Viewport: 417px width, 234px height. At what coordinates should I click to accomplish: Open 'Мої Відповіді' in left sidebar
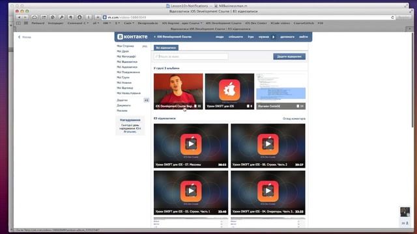click(124, 88)
